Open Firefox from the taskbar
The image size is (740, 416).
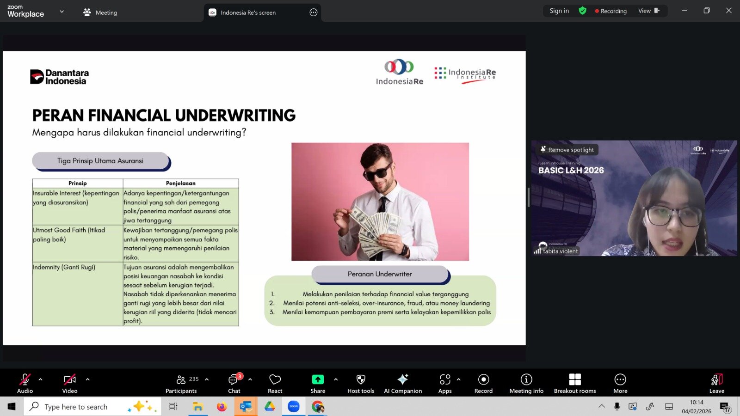222,407
